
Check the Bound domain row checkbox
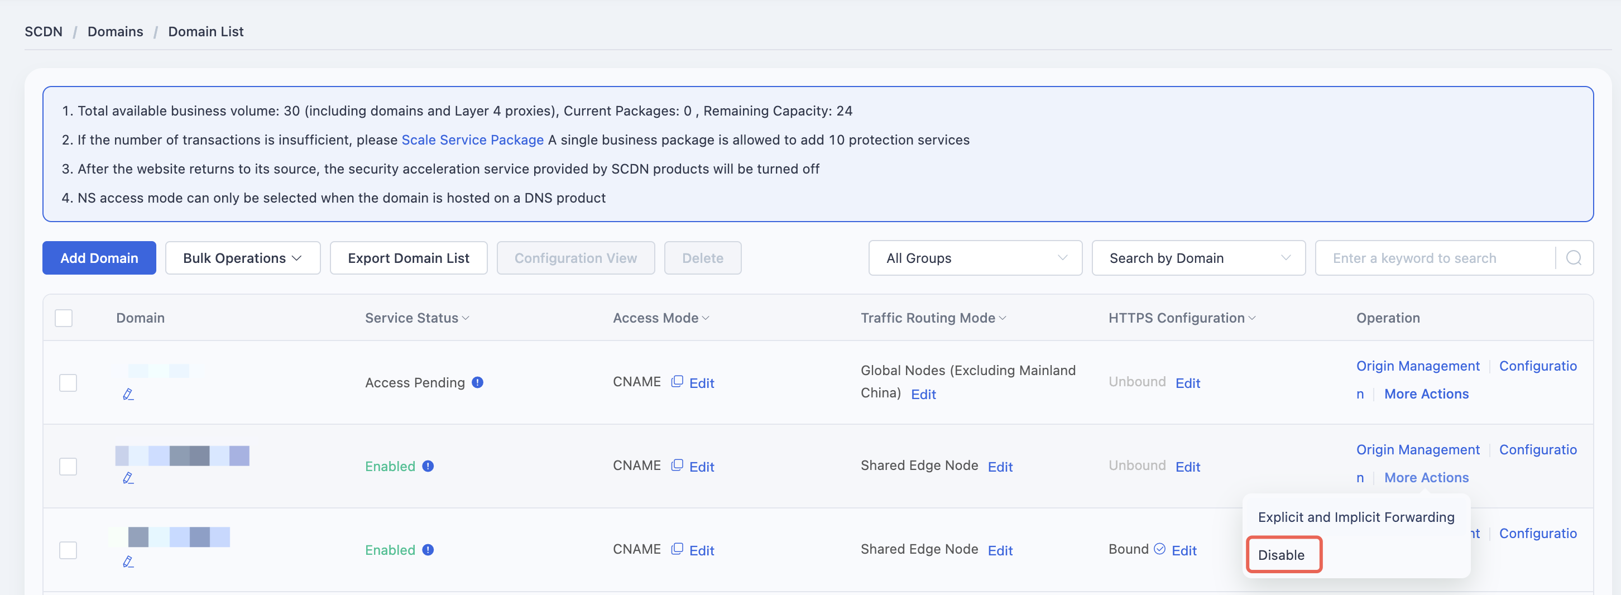tap(68, 550)
